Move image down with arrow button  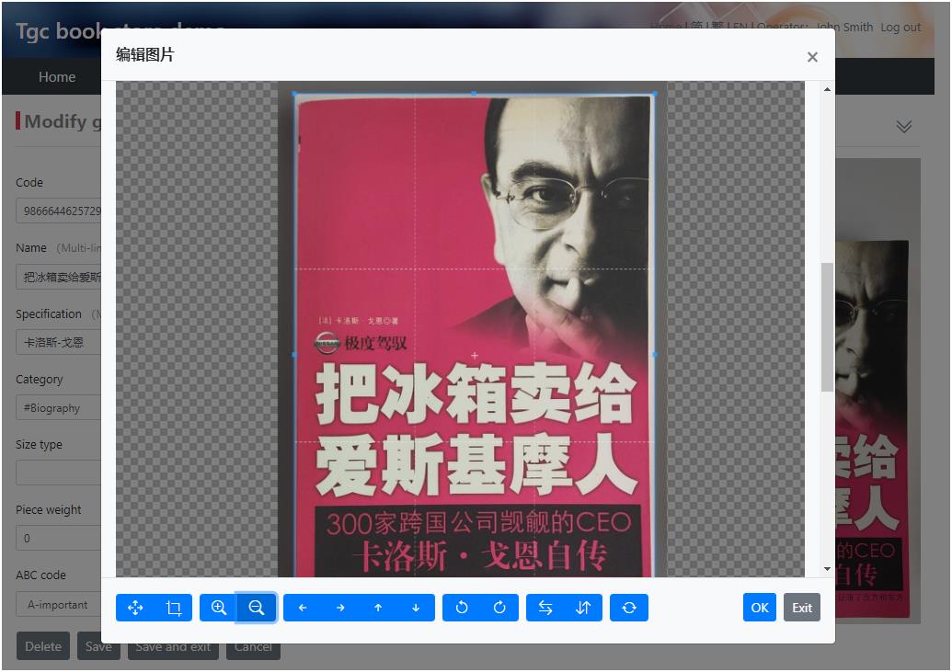[x=416, y=608]
